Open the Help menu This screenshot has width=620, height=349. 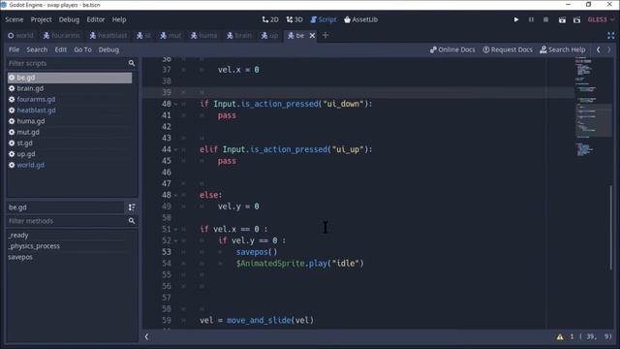[119, 19]
